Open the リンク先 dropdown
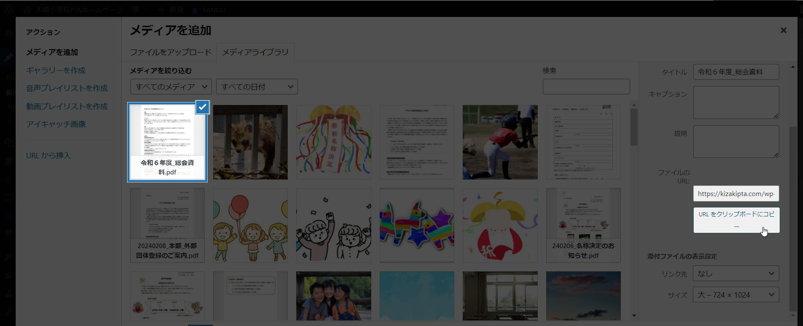This screenshot has height=326, width=803. click(736, 274)
